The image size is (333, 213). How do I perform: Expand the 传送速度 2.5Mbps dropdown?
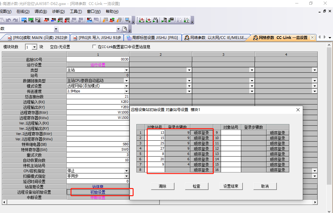click(x=126, y=91)
